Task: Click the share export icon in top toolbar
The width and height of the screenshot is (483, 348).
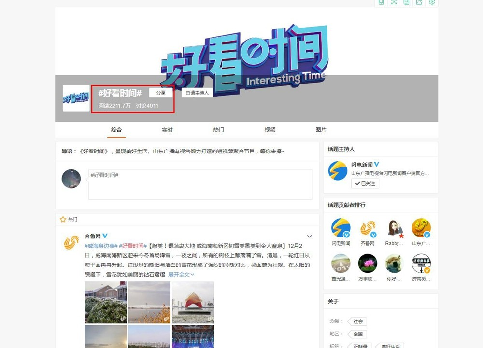Action: (419, 2)
